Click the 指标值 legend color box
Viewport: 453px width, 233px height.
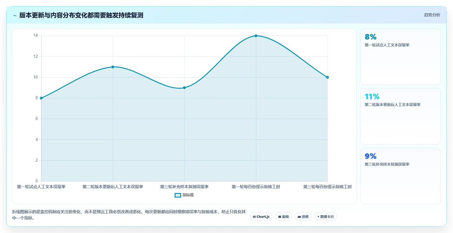pyautogui.click(x=178, y=195)
